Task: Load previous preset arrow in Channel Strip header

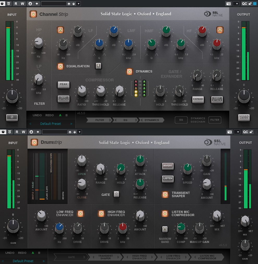Action: pos(69,4)
